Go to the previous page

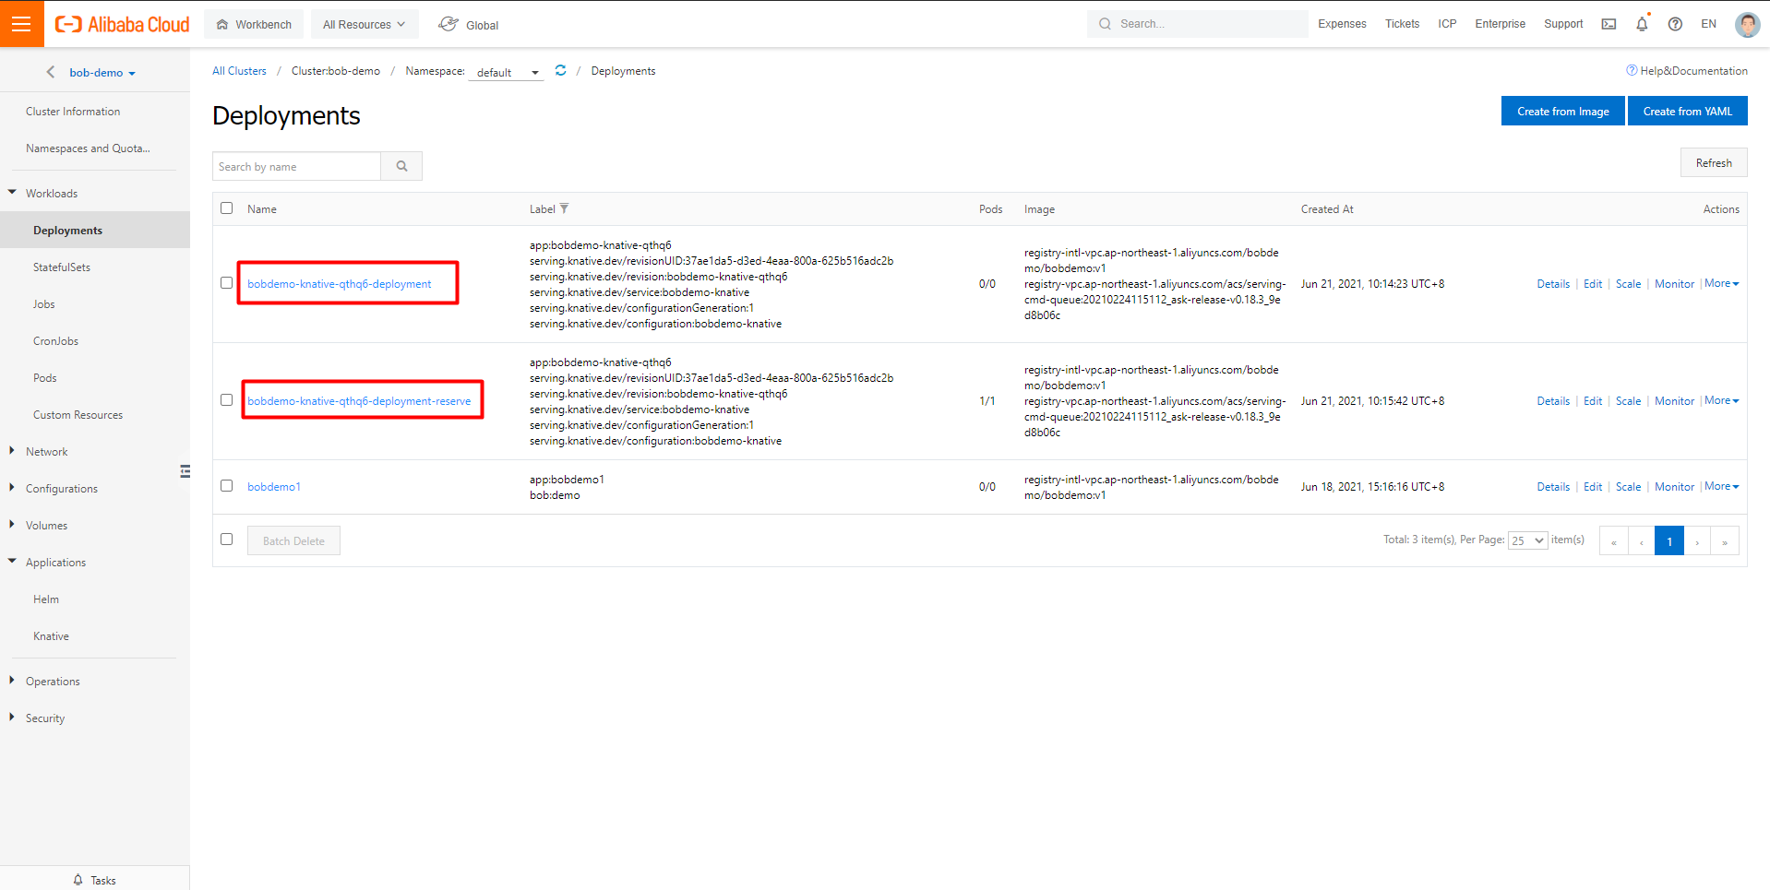[1642, 541]
